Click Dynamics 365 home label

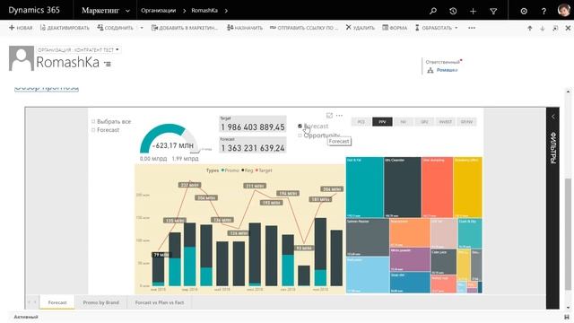point(34,10)
